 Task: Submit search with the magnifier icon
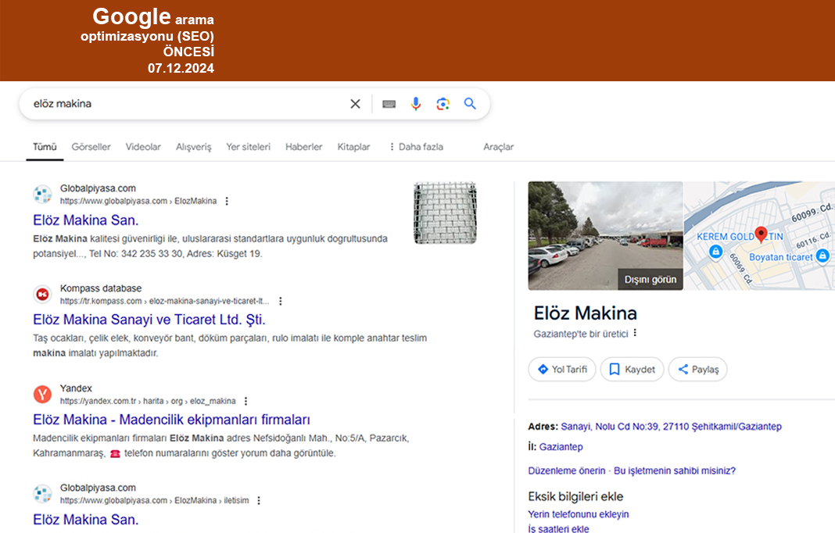point(470,103)
